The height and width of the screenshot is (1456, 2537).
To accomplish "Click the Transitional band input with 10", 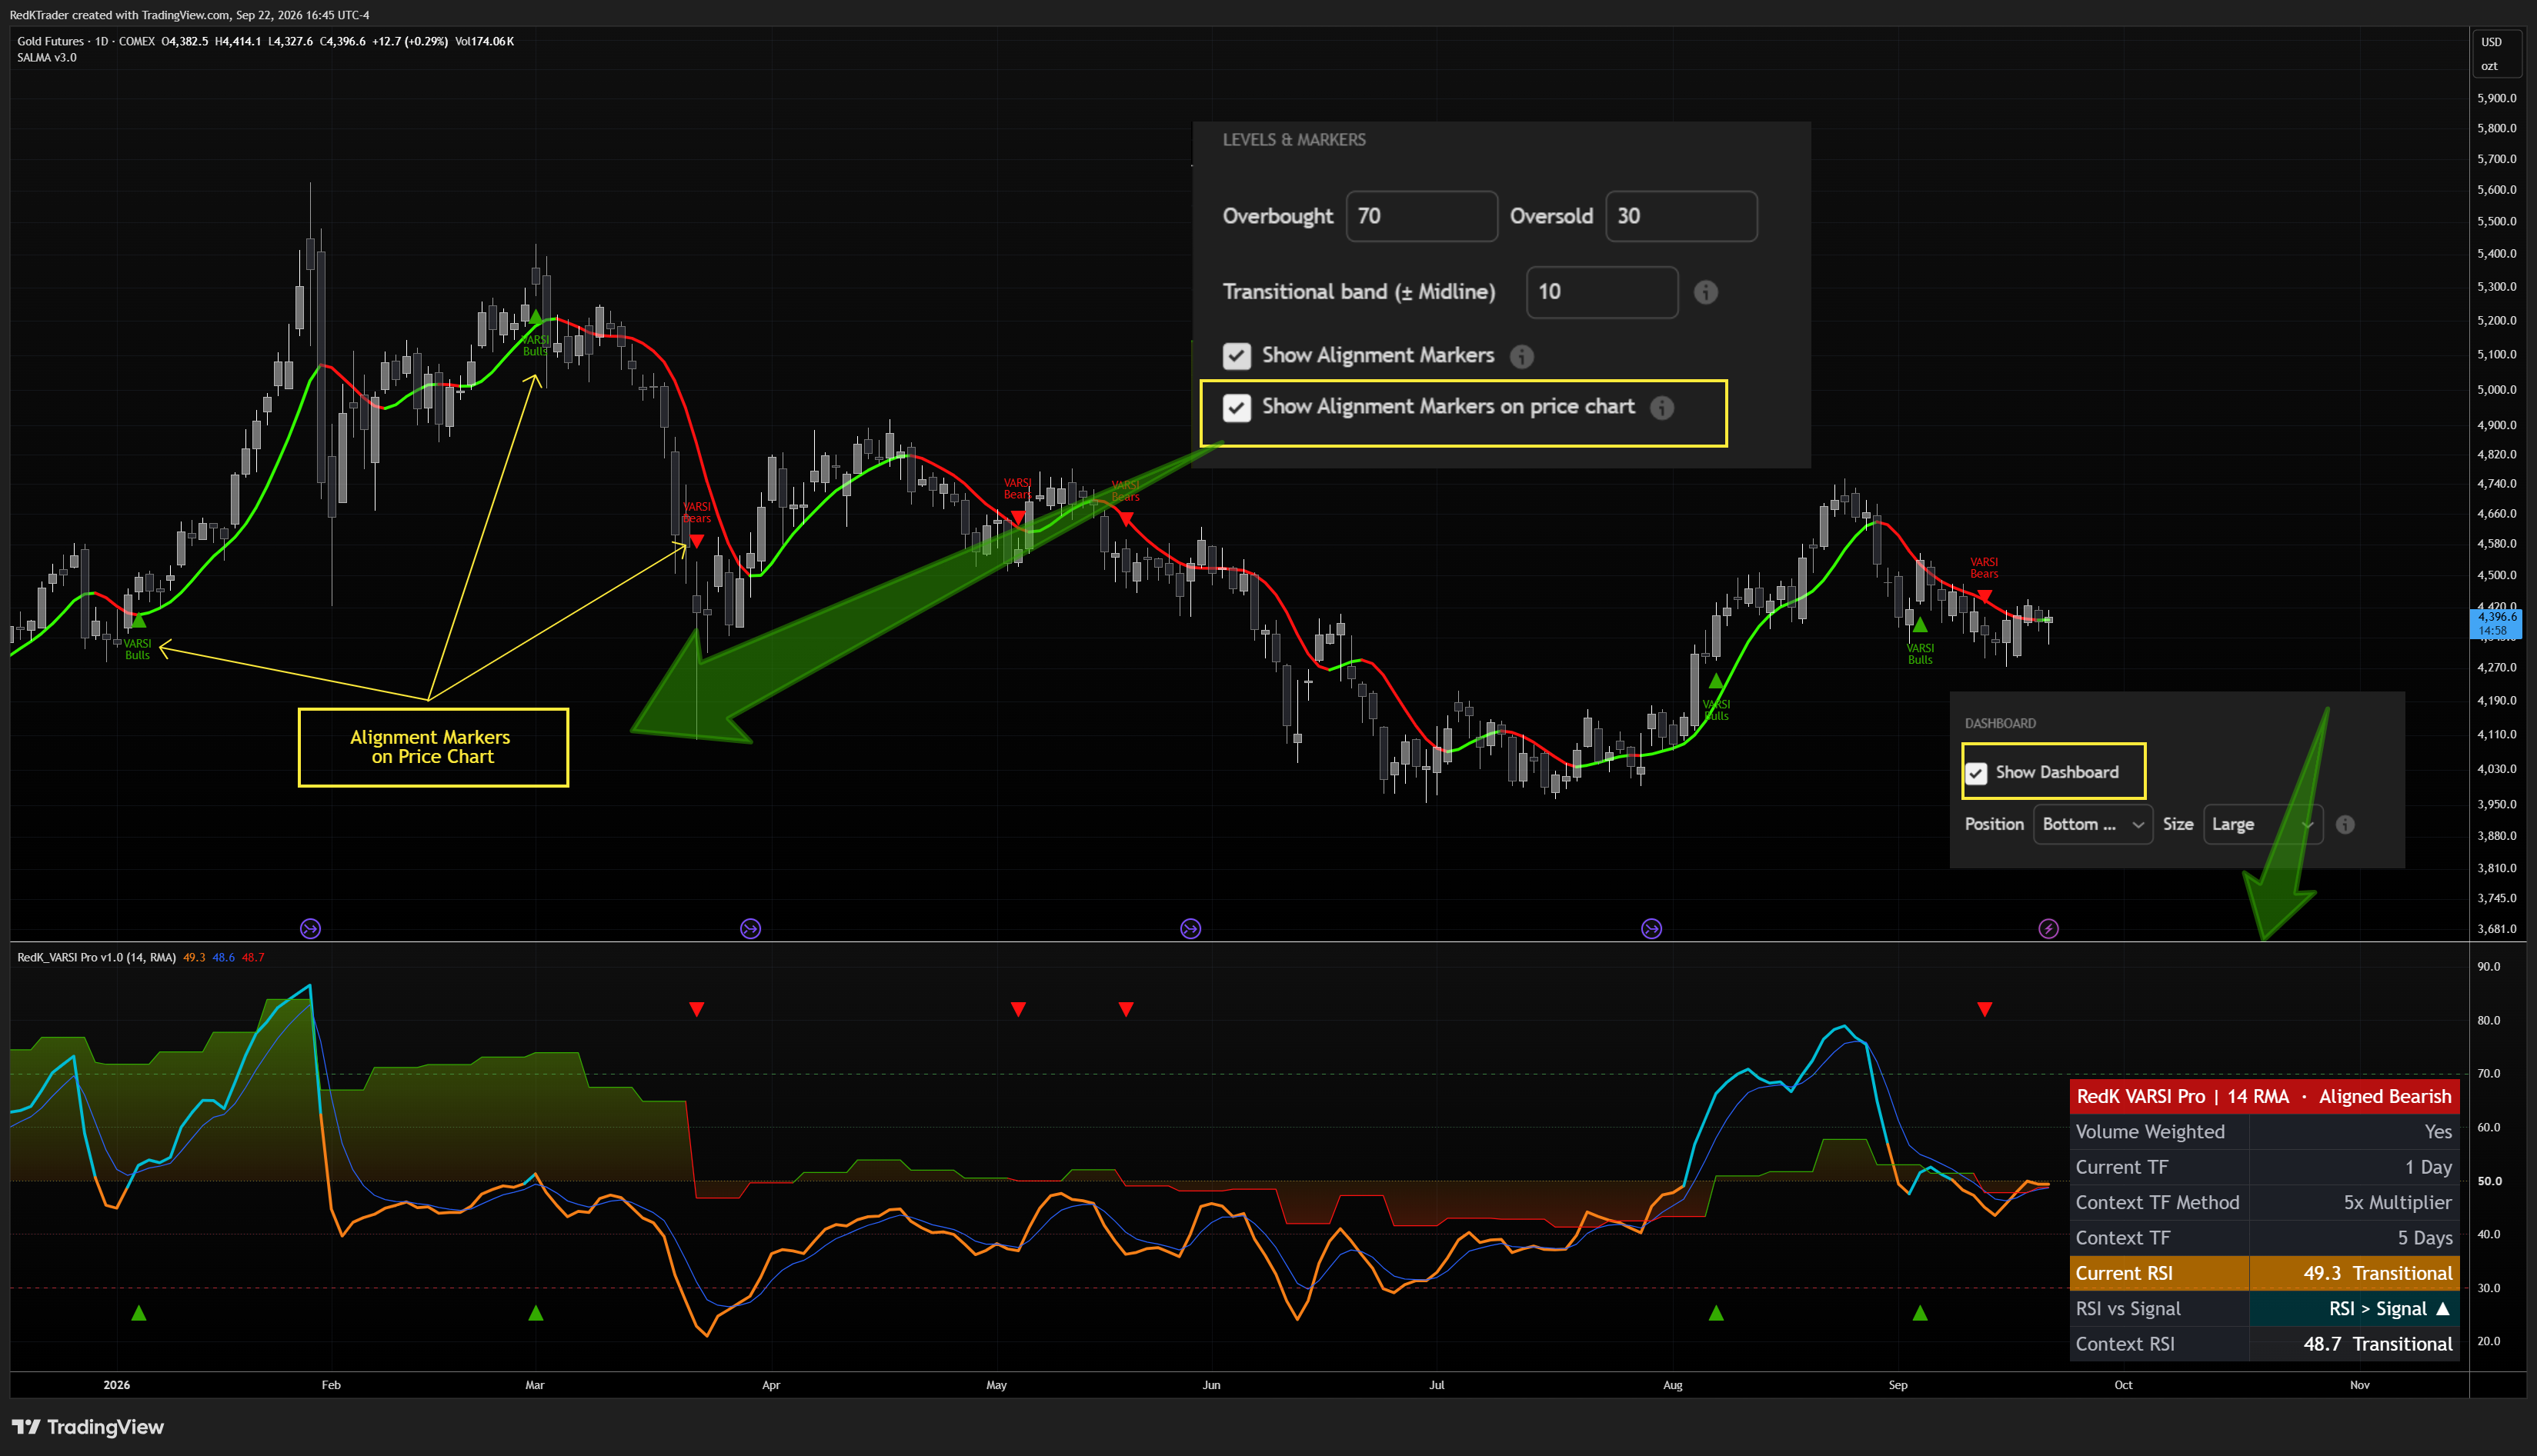I will tap(1601, 292).
